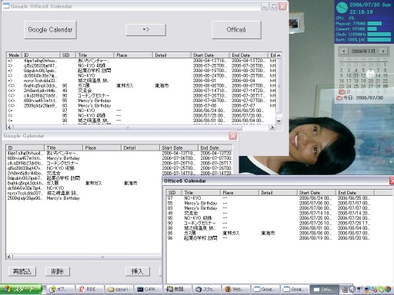Select SID 49 交流会 row in Office6 Calendar

(x=279, y=213)
